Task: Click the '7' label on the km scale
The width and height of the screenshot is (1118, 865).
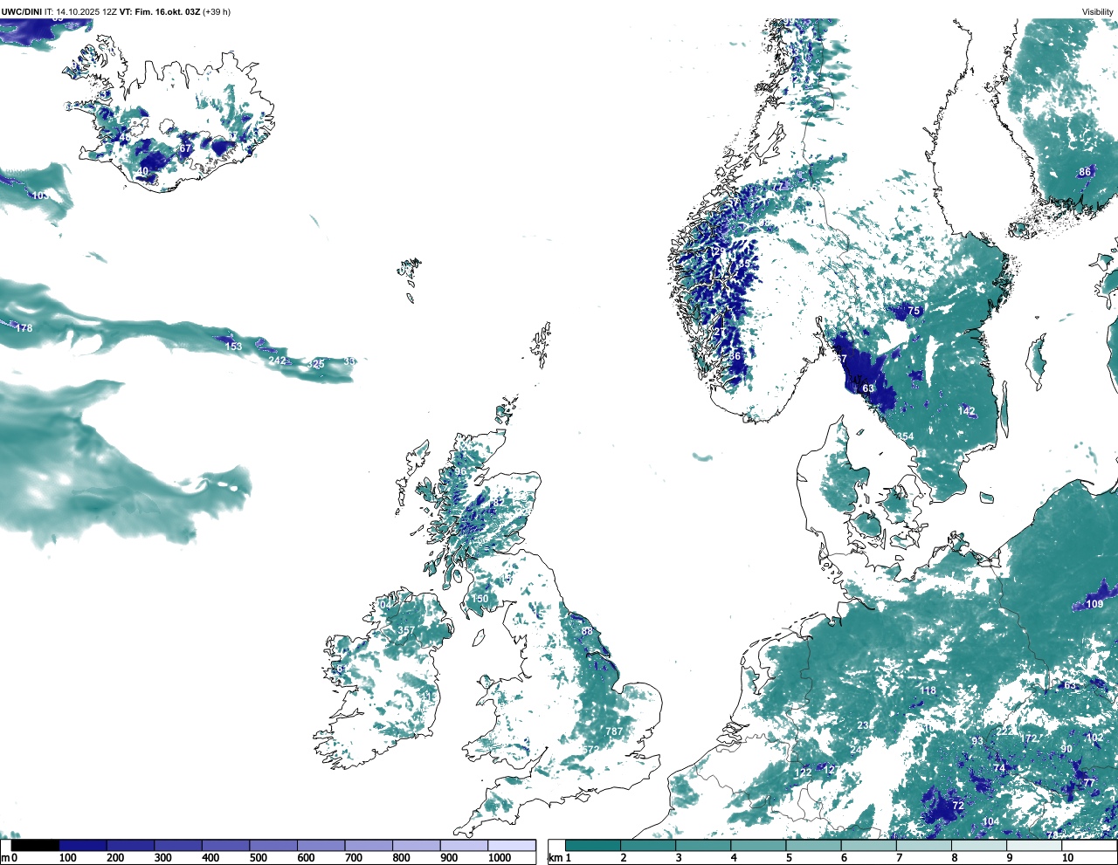Action: coord(899,858)
